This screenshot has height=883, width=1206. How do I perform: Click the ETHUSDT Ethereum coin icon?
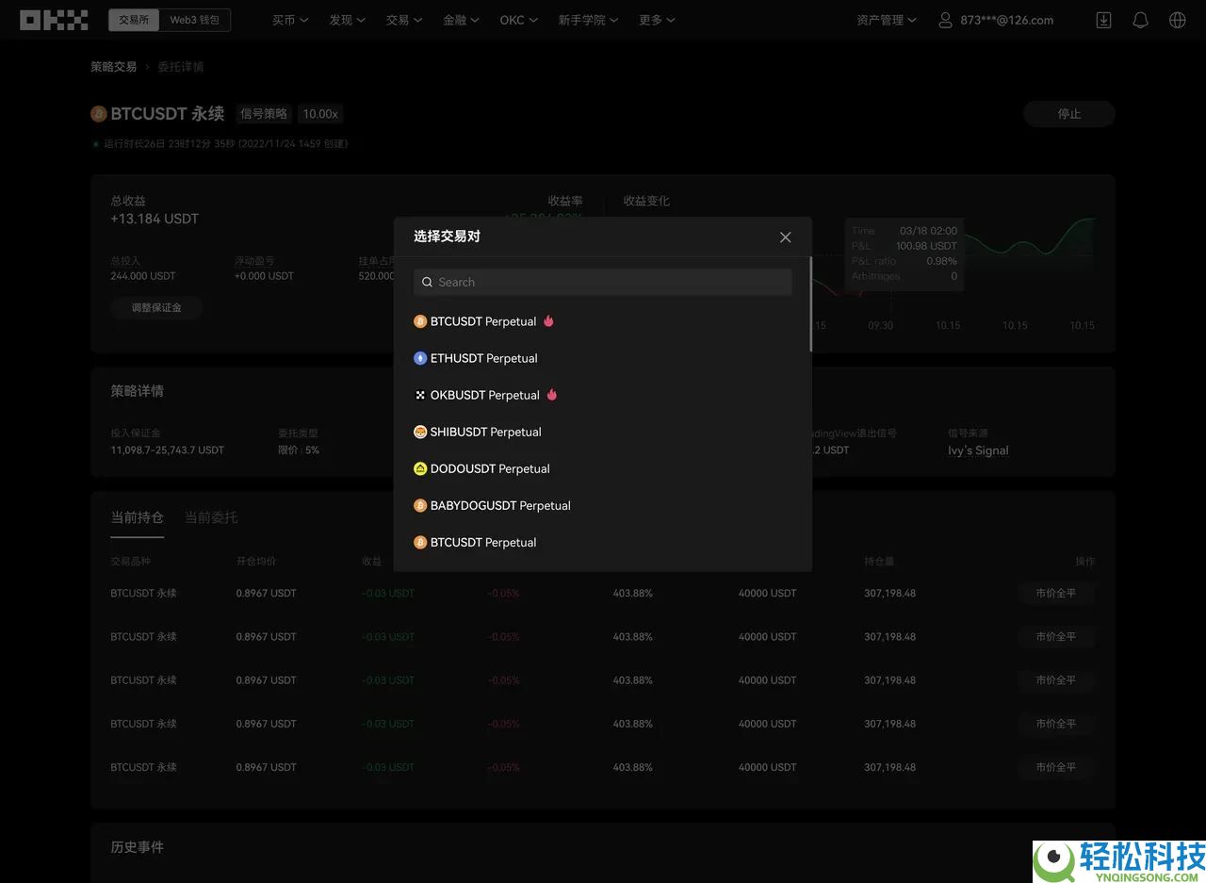click(x=420, y=358)
